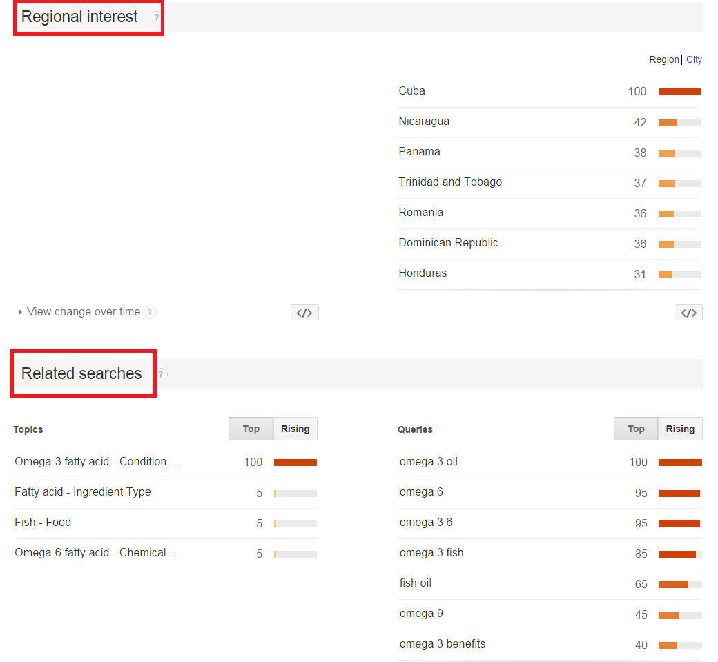Click the help icon beside Regional interest
This screenshot has width=718, height=662.
(x=153, y=17)
